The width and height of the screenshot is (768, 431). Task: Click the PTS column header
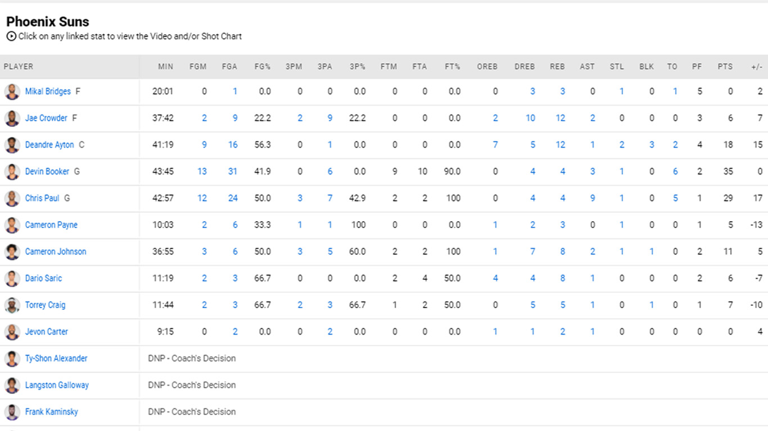(x=725, y=67)
